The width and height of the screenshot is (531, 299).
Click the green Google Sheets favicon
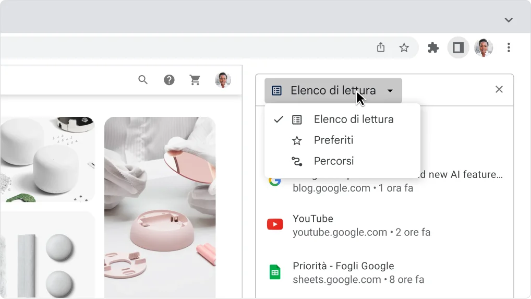(275, 272)
